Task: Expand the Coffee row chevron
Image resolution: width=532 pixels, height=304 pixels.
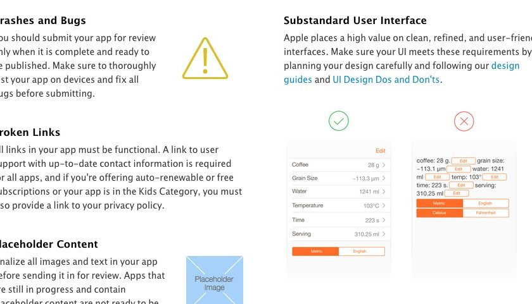Action: pyautogui.click(x=384, y=165)
